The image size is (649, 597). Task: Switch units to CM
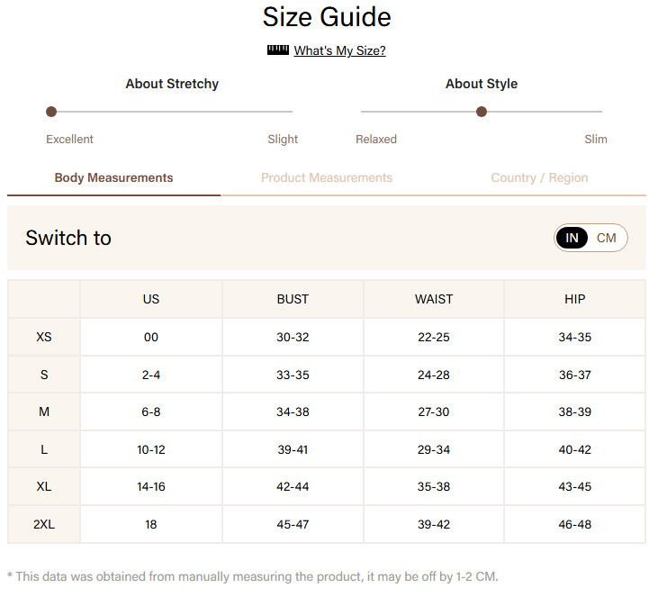(x=607, y=238)
